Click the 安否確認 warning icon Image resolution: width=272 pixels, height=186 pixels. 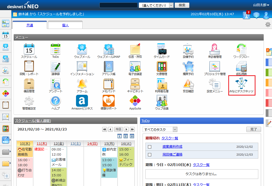188,84
